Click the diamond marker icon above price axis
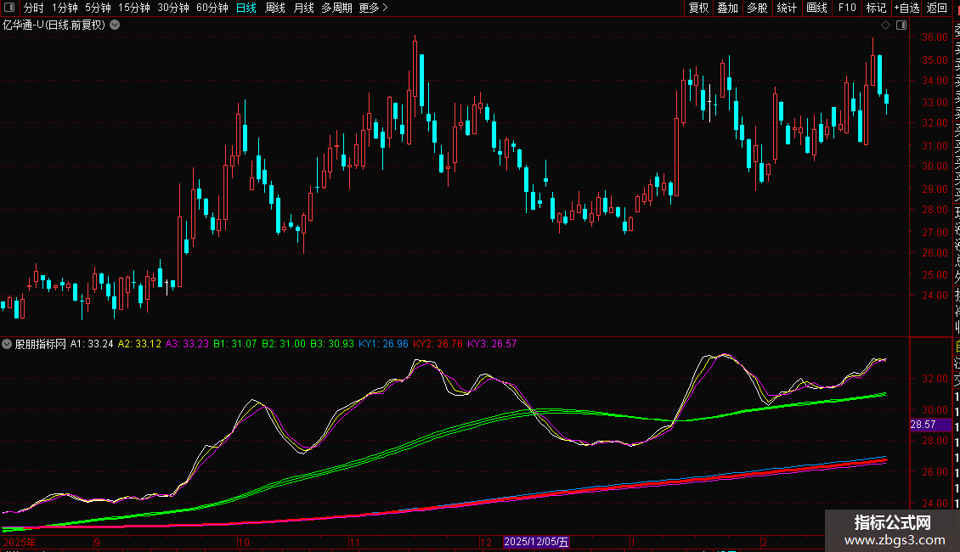 885,25
